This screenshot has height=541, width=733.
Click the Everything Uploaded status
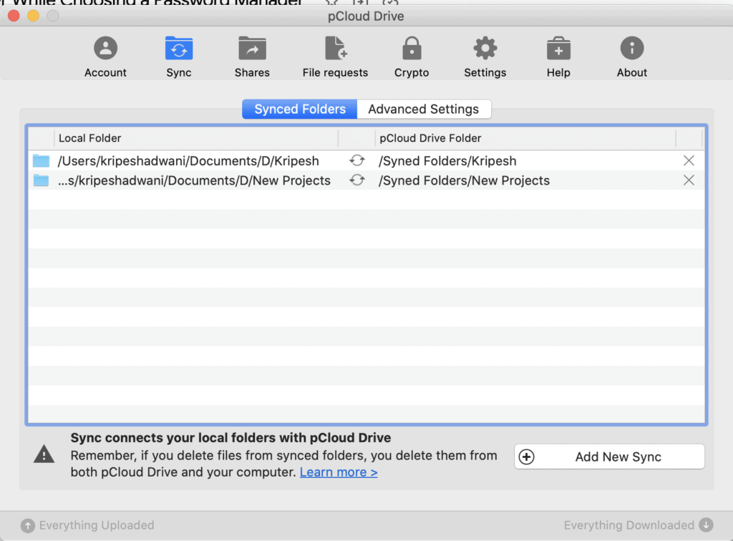pyautogui.click(x=97, y=525)
